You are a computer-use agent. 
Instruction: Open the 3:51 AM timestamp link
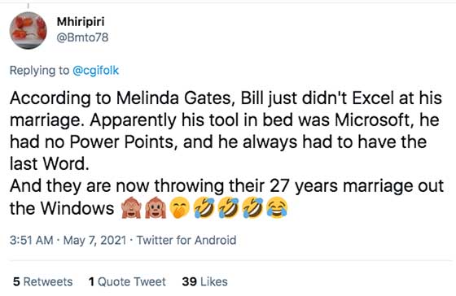[31, 240]
